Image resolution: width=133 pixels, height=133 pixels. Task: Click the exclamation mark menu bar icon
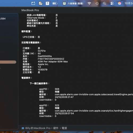47,3
